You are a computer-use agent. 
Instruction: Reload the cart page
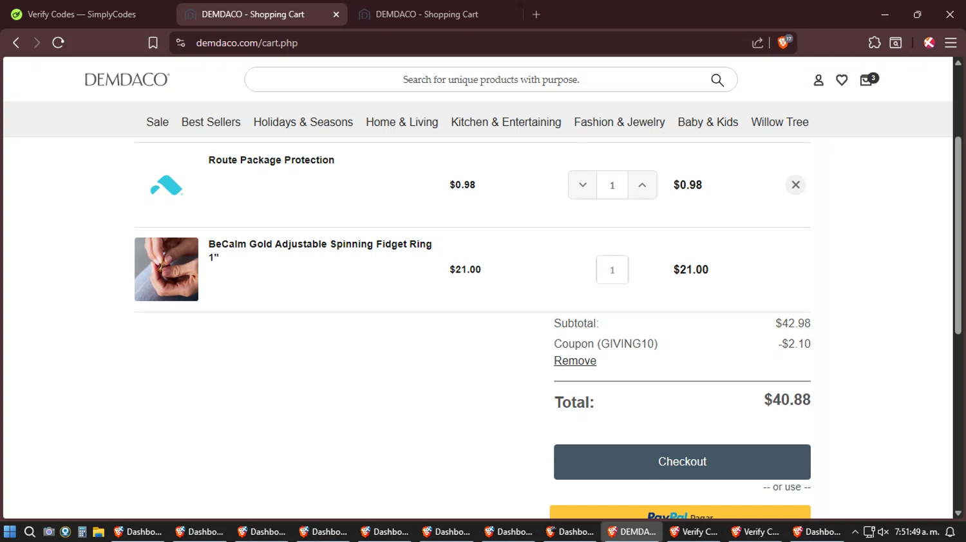[x=58, y=42]
